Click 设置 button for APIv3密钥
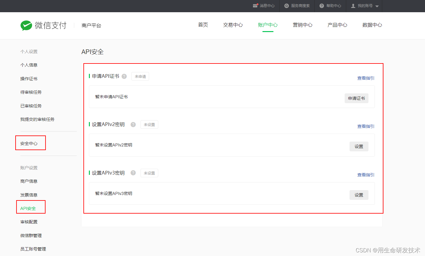The image size is (425, 256). [359, 195]
